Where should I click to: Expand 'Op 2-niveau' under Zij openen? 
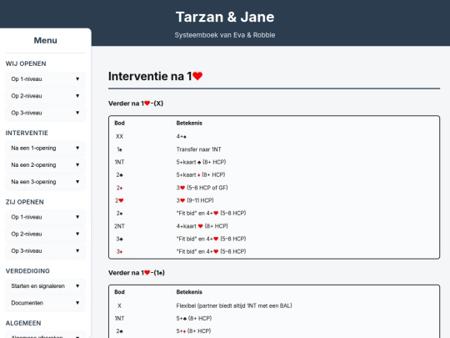(45, 234)
